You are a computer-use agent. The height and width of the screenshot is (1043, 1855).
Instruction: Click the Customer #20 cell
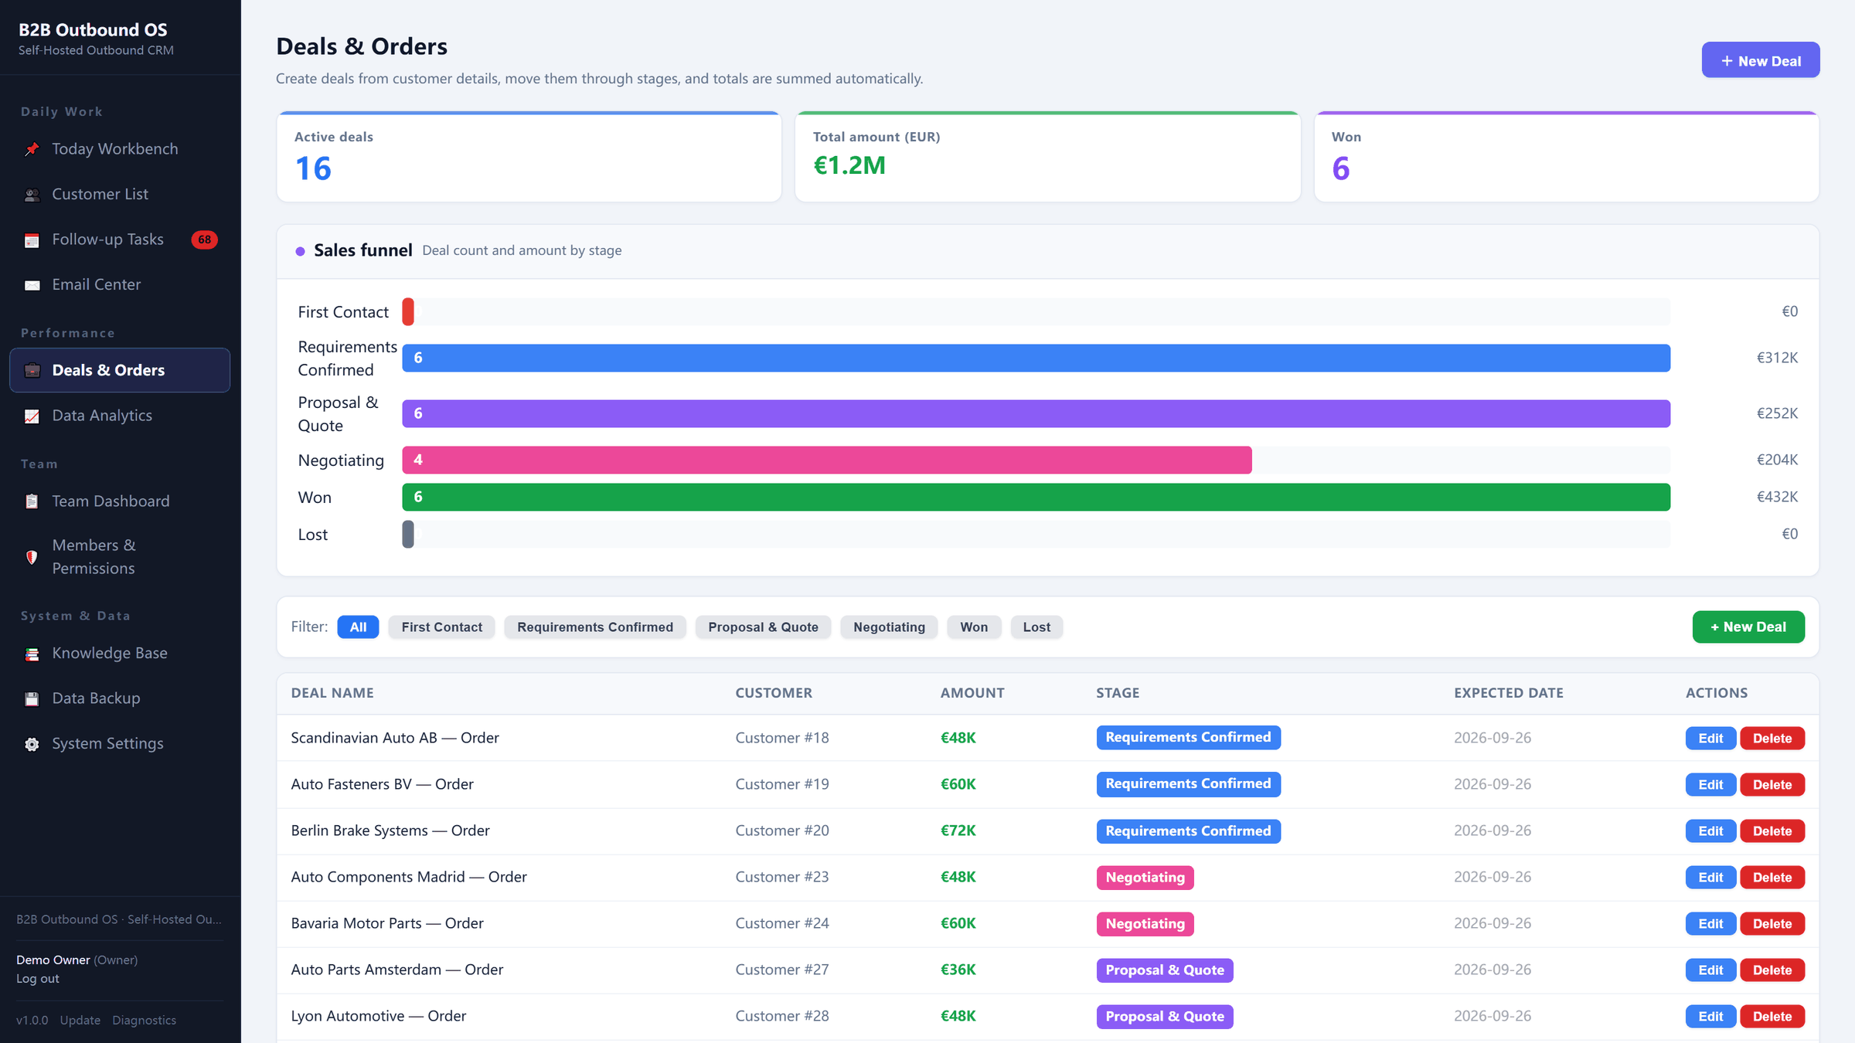(782, 831)
